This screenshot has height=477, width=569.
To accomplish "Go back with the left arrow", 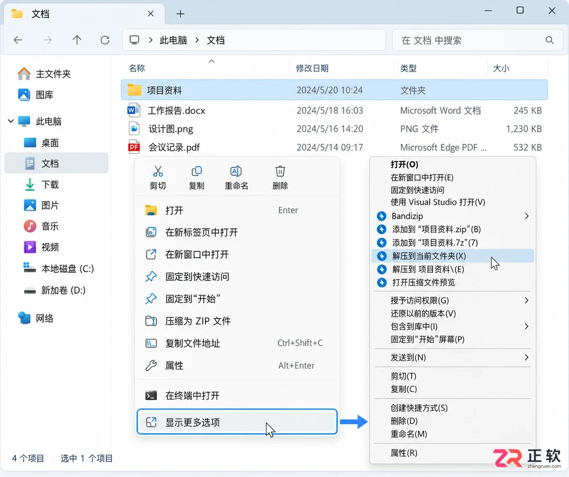I will [18, 40].
